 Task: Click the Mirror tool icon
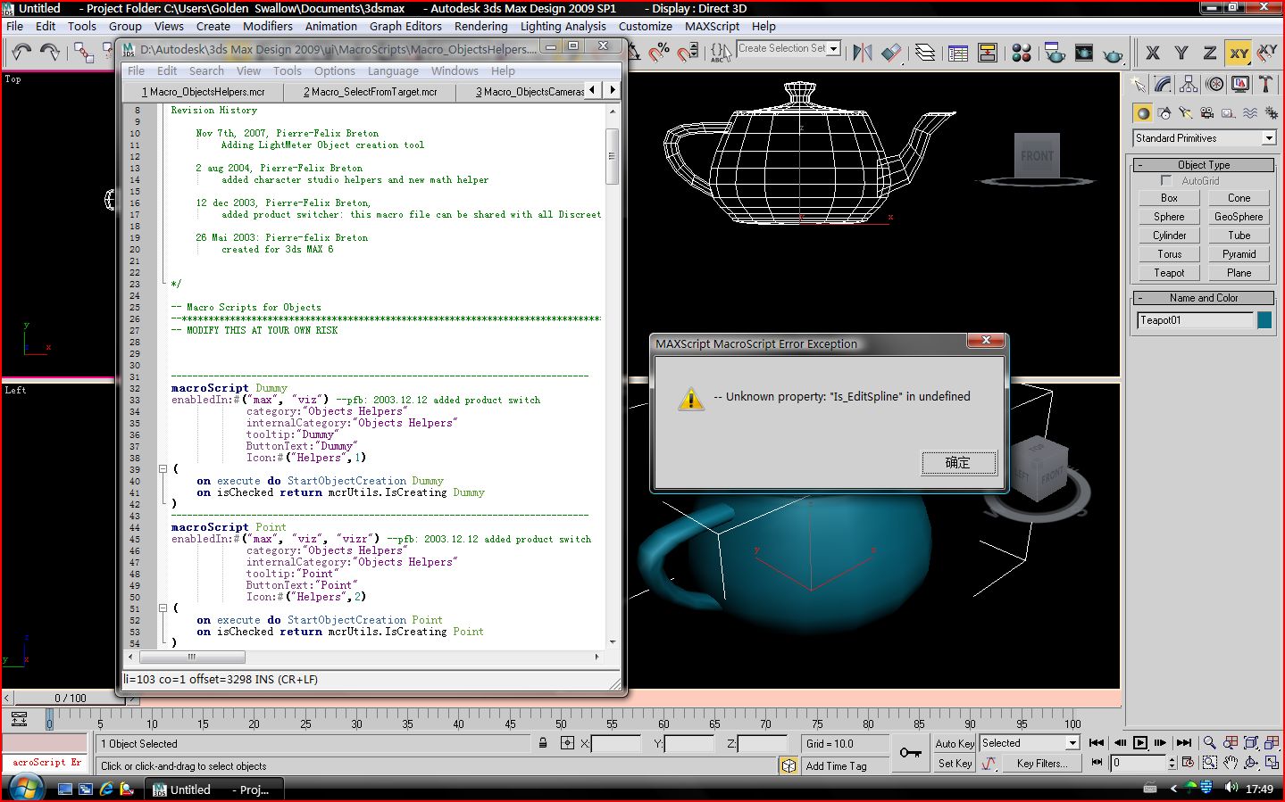point(862,53)
